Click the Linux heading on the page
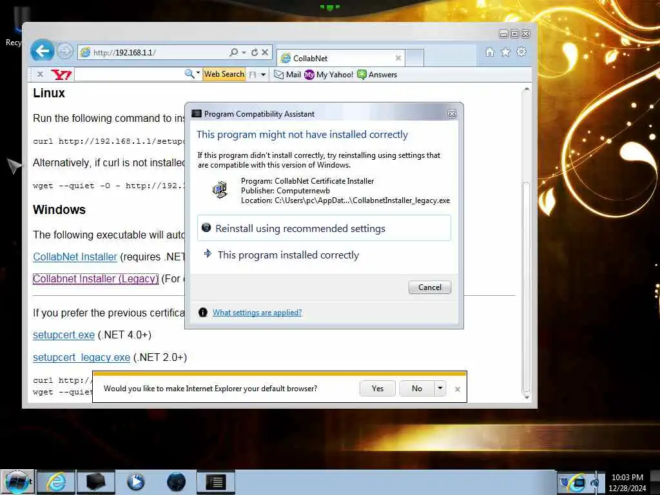The width and height of the screenshot is (660, 495). tap(49, 93)
